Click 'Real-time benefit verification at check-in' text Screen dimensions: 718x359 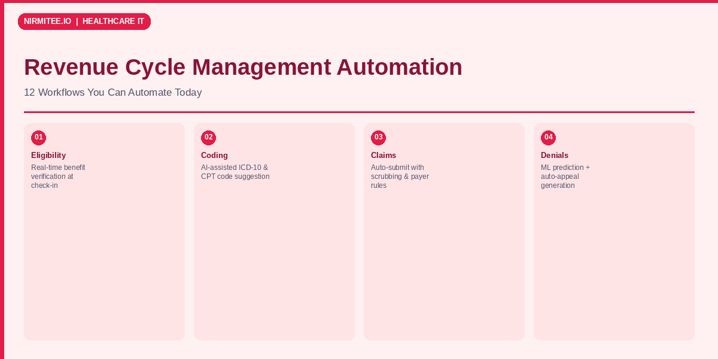pos(58,177)
